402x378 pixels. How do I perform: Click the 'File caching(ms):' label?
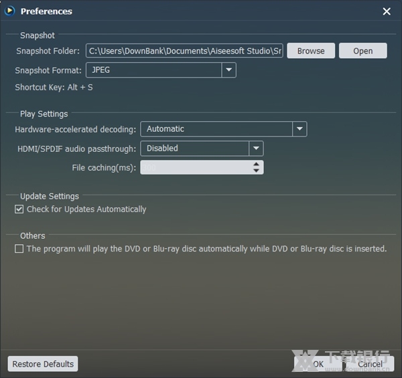click(x=104, y=168)
